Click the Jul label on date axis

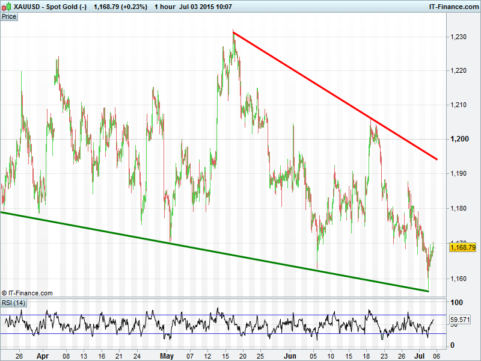coord(418,356)
